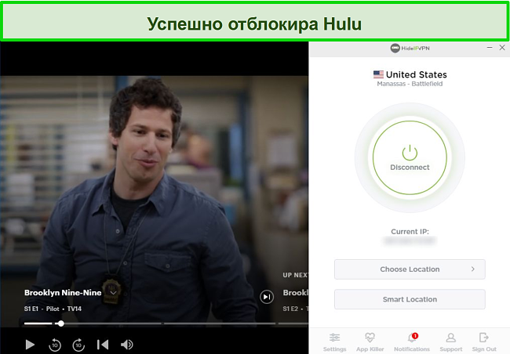Click the United States location name
Image resolution: width=510 pixels, height=354 pixels.
pos(417,74)
